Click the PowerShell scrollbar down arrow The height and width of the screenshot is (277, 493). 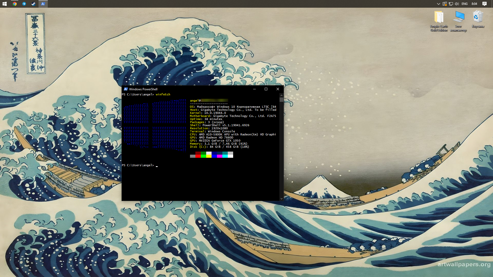click(x=281, y=199)
